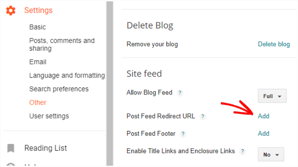Open help tooltip for Allow Blog Feed
The height and width of the screenshot is (167, 298).
pyautogui.click(x=180, y=93)
